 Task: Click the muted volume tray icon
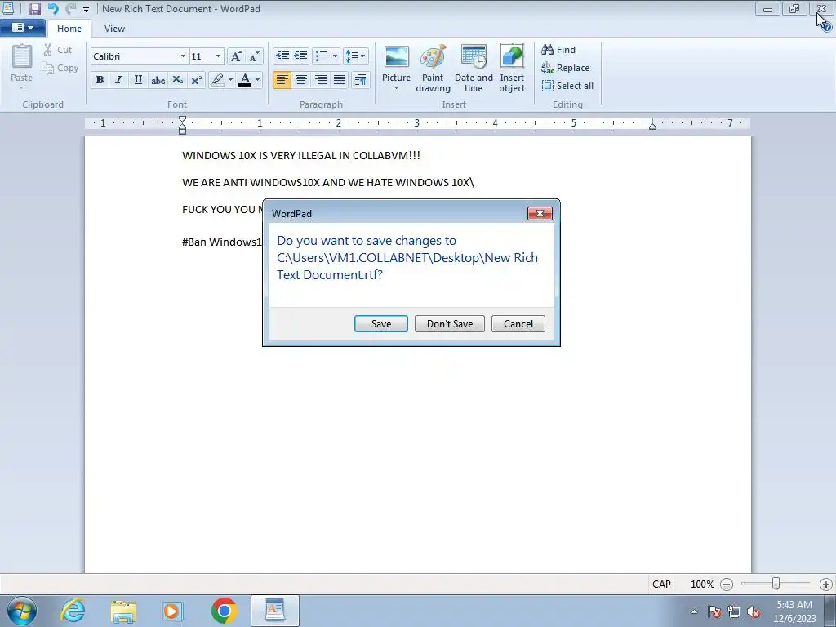click(754, 612)
